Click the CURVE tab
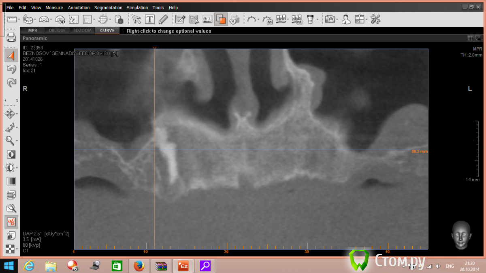This screenshot has width=486, height=273. (107, 30)
